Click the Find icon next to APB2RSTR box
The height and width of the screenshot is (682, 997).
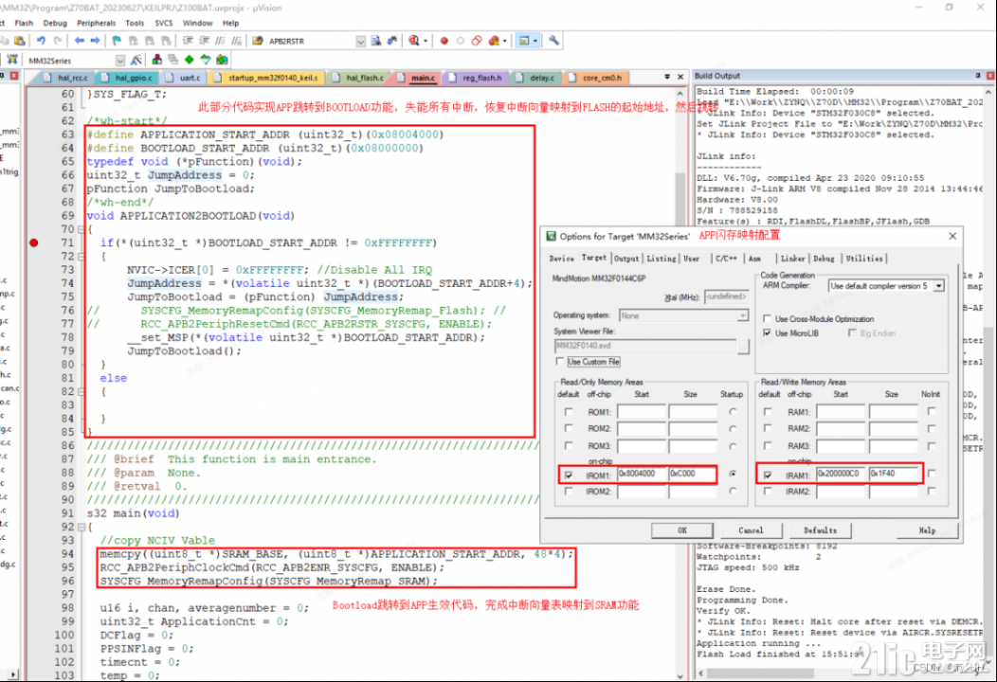coord(376,41)
